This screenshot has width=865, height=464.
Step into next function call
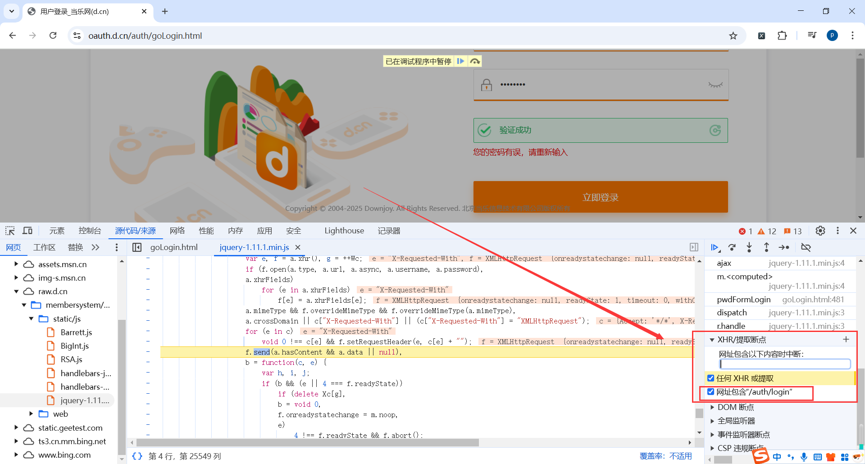click(749, 247)
